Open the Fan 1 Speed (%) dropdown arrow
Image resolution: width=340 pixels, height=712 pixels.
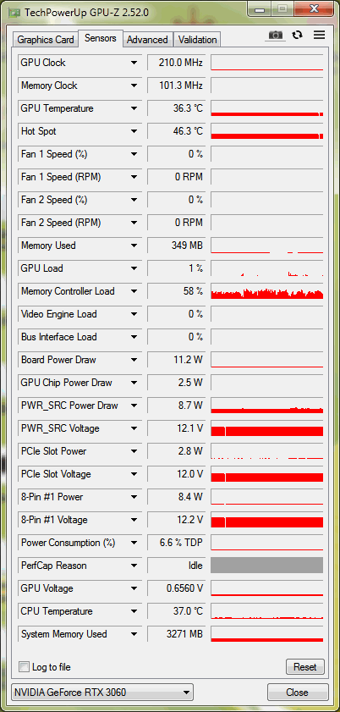134,154
